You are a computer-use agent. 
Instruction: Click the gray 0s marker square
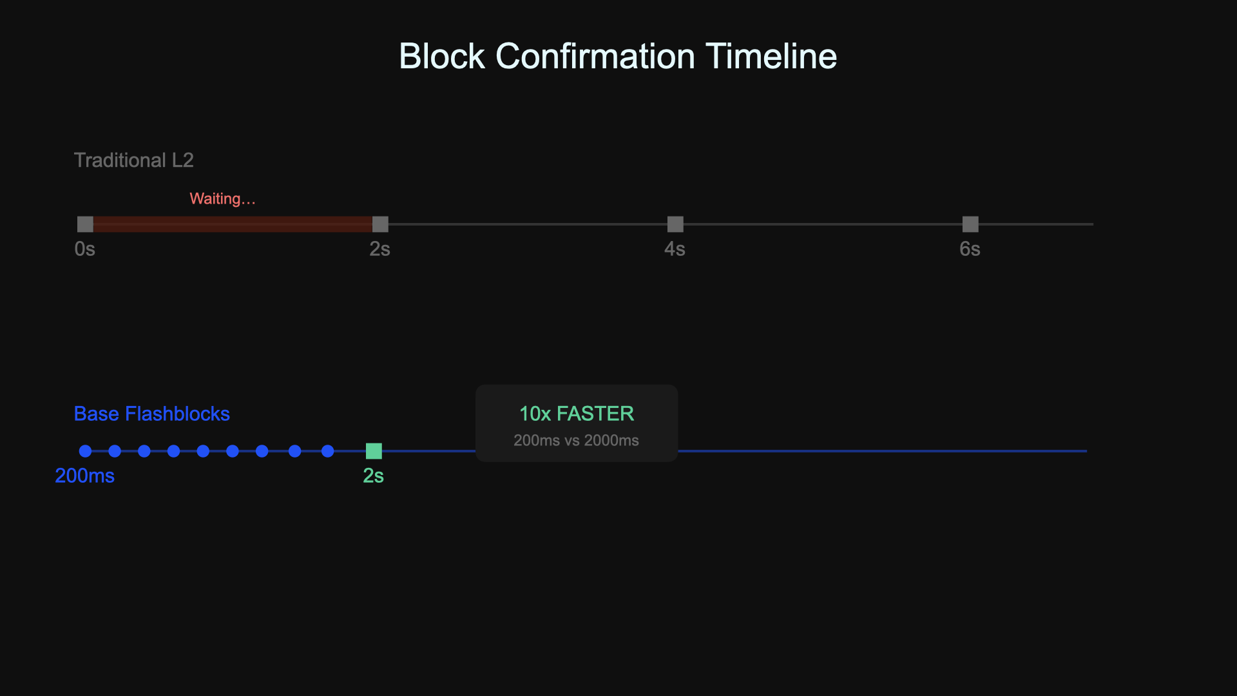pyautogui.click(x=85, y=224)
